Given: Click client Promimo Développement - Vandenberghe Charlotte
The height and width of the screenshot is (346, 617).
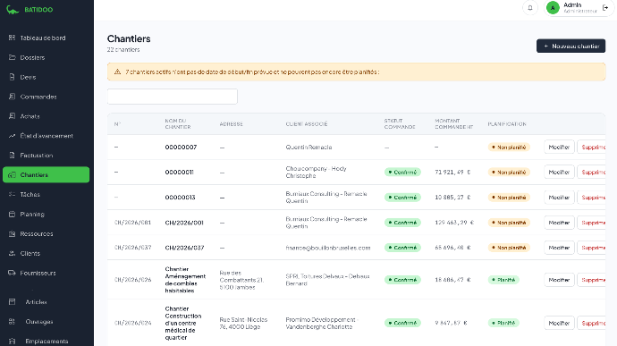Looking at the screenshot, I should pyautogui.click(x=321, y=323).
